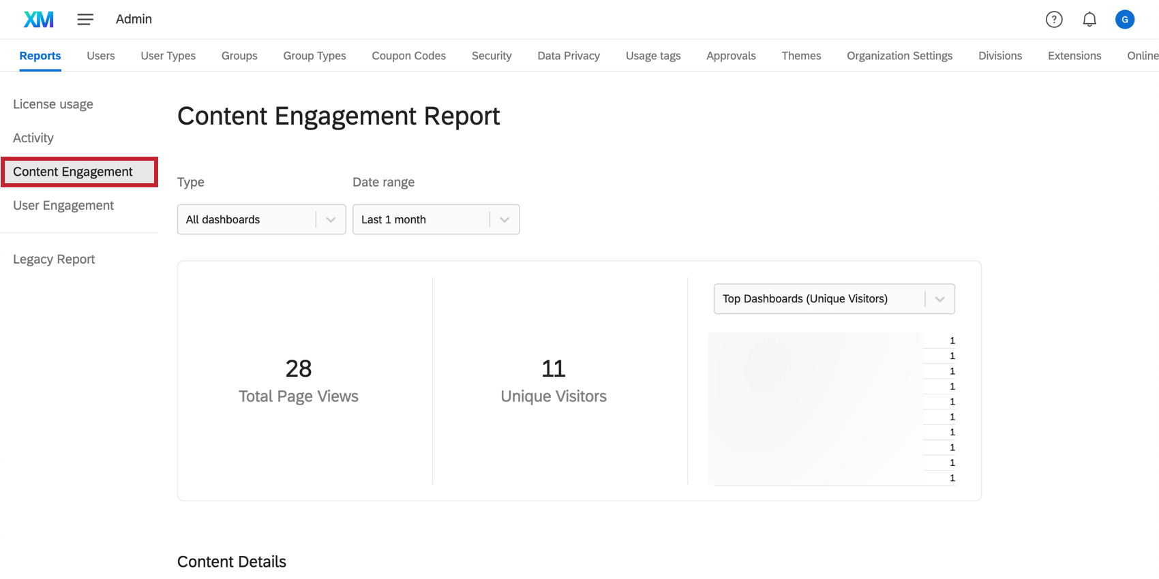Click the 11 Unique Visitors number
Viewport: 1159px width, 579px height.
pyautogui.click(x=554, y=369)
